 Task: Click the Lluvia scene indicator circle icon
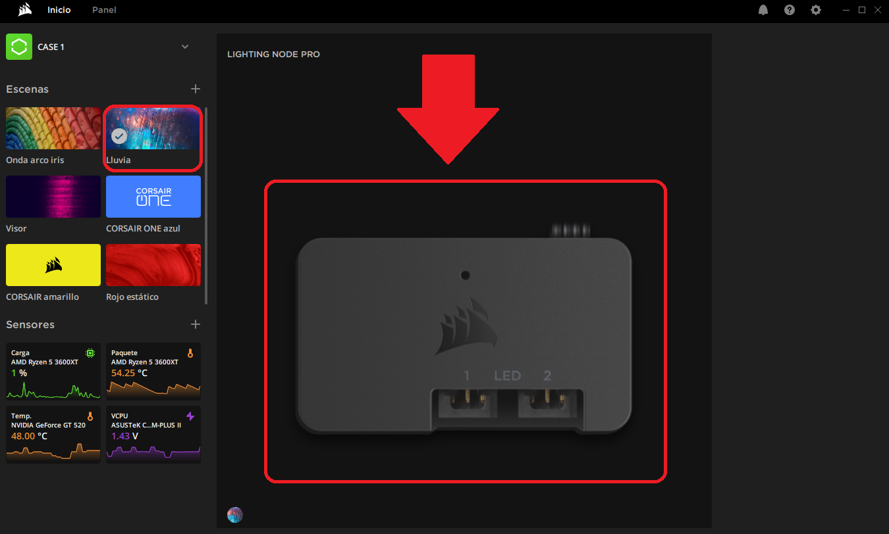pyautogui.click(x=234, y=514)
